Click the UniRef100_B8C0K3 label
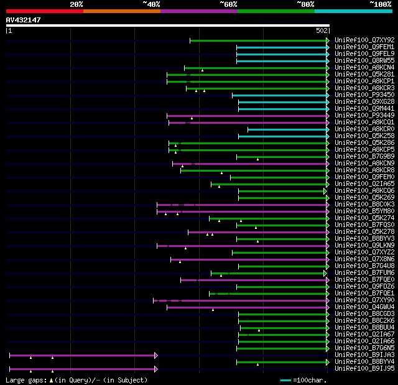The image size is (398, 385). 364,205
